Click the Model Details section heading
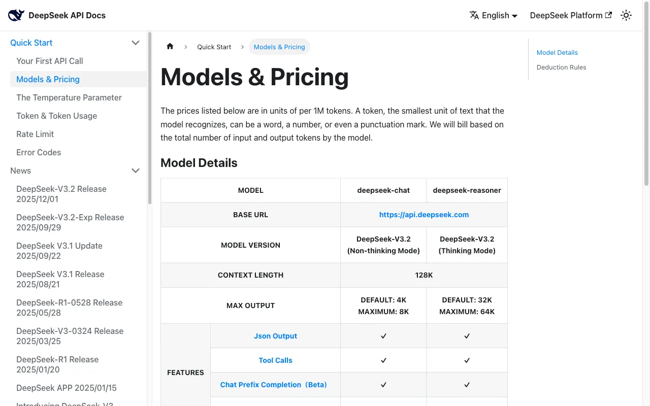This screenshot has width=650, height=406. click(199, 163)
